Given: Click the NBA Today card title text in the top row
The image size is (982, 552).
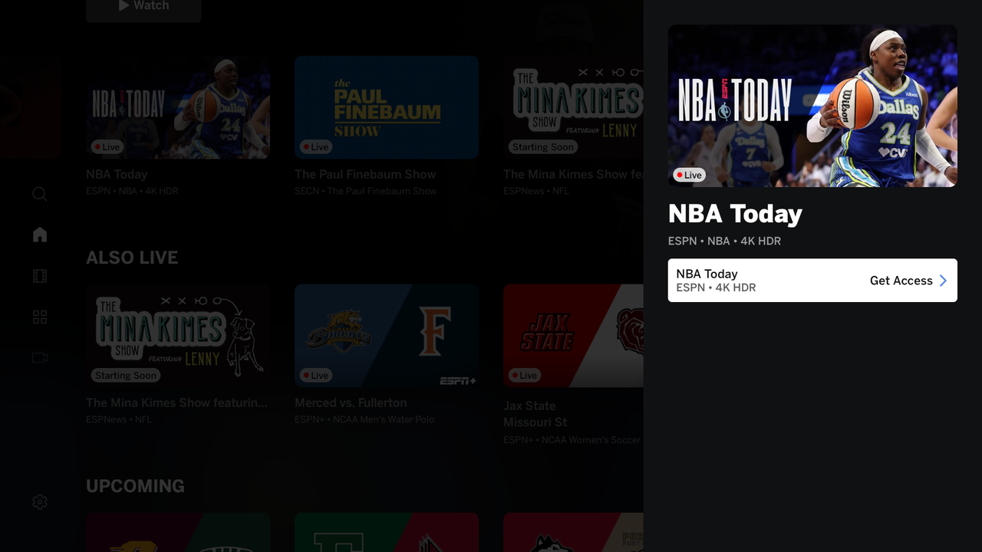Looking at the screenshot, I should coord(117,175).
